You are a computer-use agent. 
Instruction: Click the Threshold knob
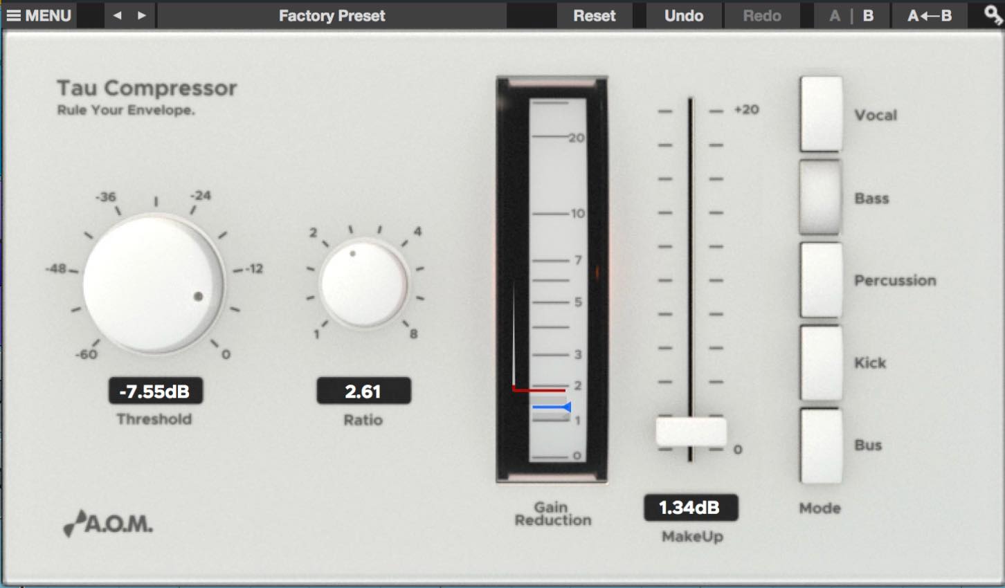(x=152, y=284)
